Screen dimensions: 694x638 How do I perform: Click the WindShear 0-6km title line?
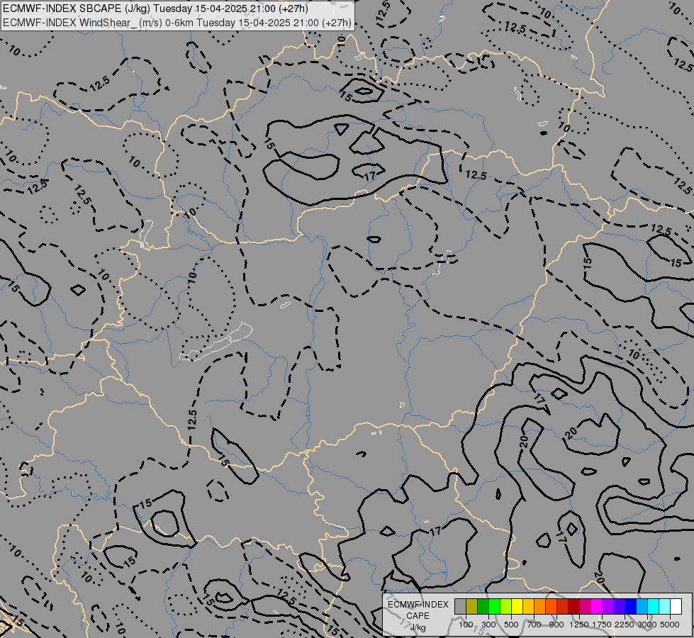pyautogui.click(x=177, y=23)
